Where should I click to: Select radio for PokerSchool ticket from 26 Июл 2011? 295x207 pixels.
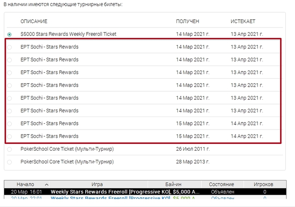click(x=9, y=149)
